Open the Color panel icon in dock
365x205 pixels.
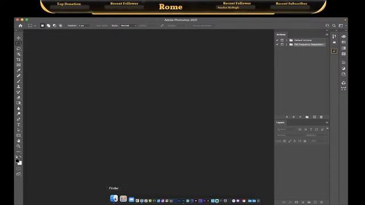(343, 36)
